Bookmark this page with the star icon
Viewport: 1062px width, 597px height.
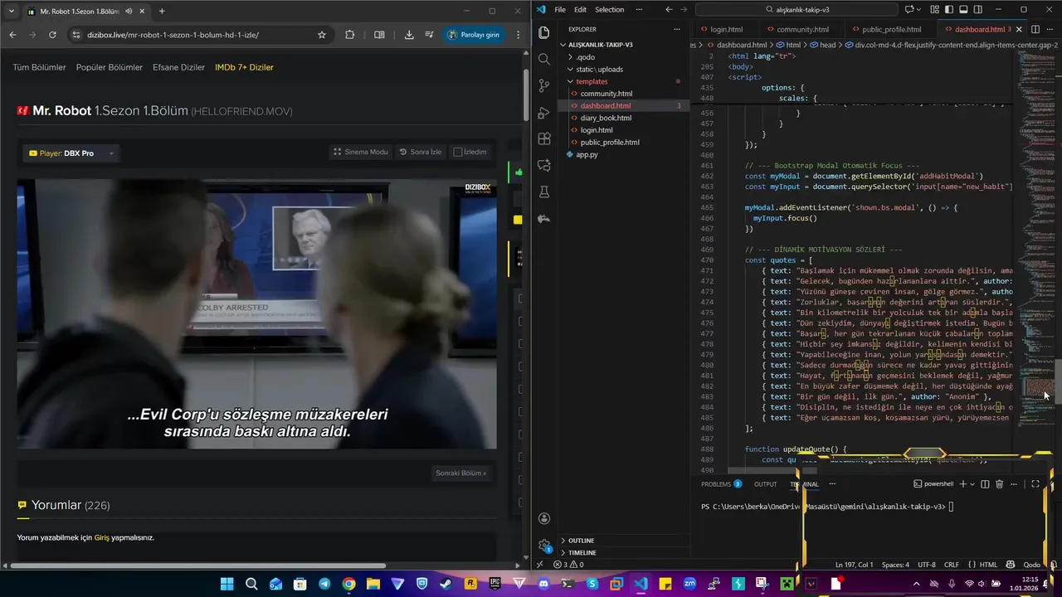(x=322, y=35)
